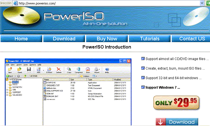This screenshot has width=210, height=126.
Task: Click the blue question mark Help icon
Action: [107, 69]
